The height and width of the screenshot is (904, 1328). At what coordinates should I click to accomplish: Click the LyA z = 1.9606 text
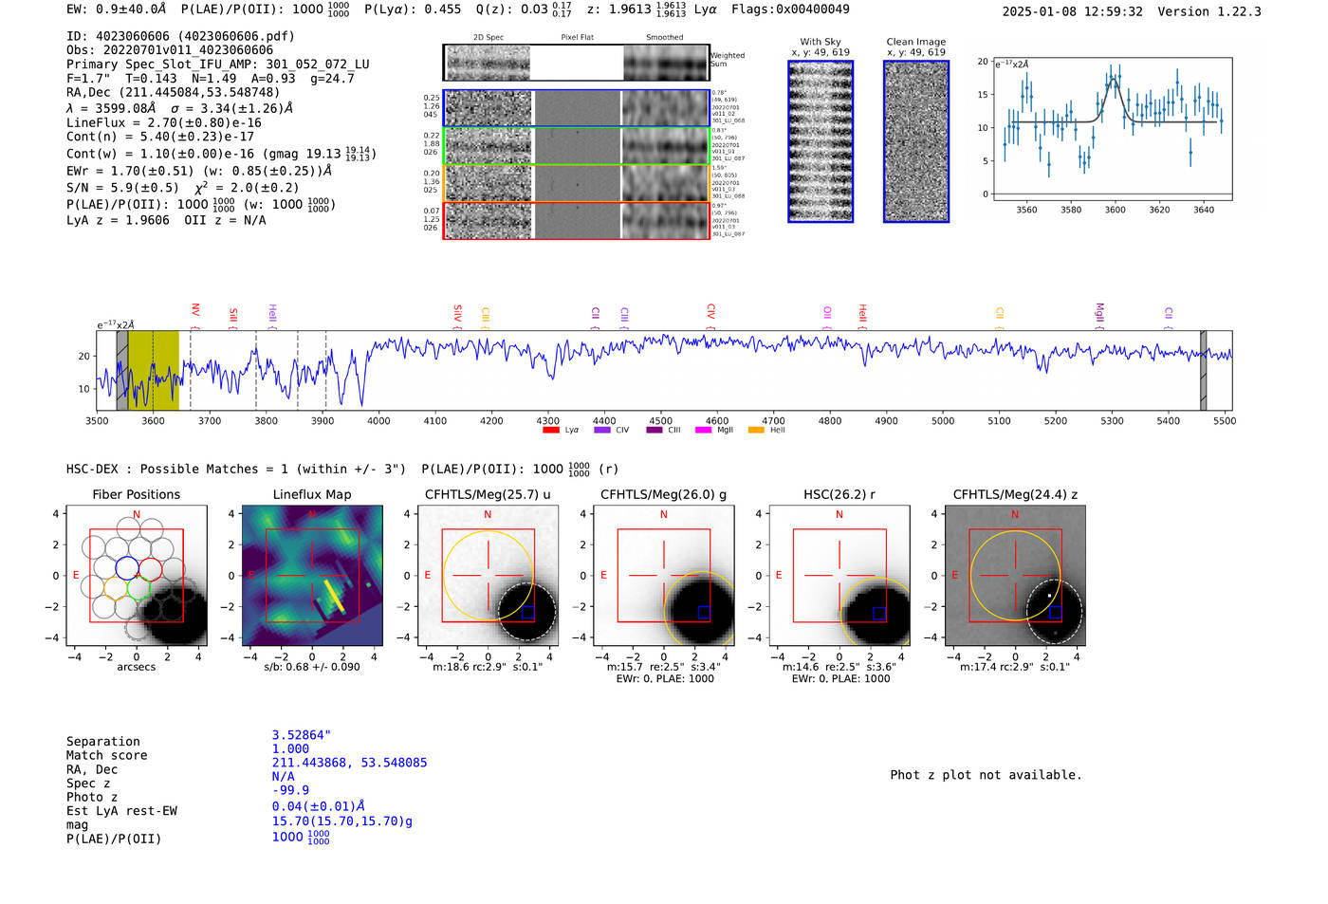point(118,220)
